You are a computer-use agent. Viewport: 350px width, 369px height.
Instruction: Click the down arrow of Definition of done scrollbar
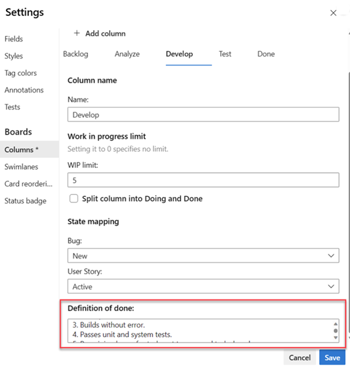pos(336,338)
